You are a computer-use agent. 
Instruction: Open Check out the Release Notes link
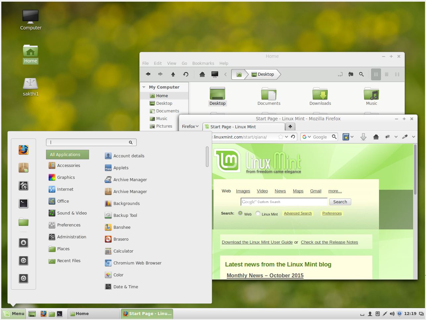click(x=329, y=242)
